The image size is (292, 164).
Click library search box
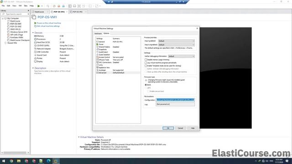(15, 14)
